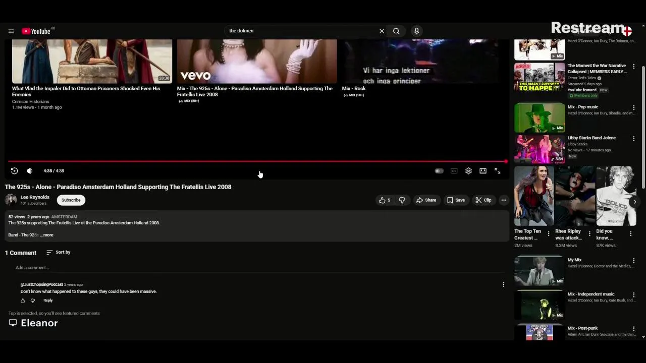
Task: Open options for The Top Ten Greatest short
Action: coord(549,233)
